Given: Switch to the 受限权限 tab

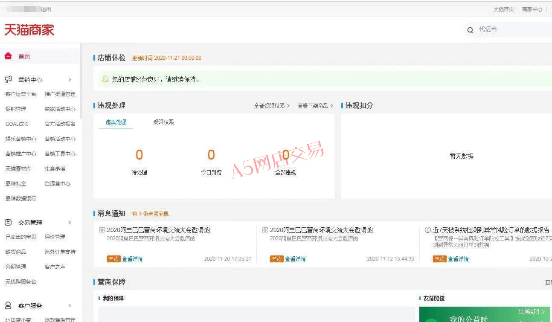Looking at the screenshot, I should (x=163, y=122).
